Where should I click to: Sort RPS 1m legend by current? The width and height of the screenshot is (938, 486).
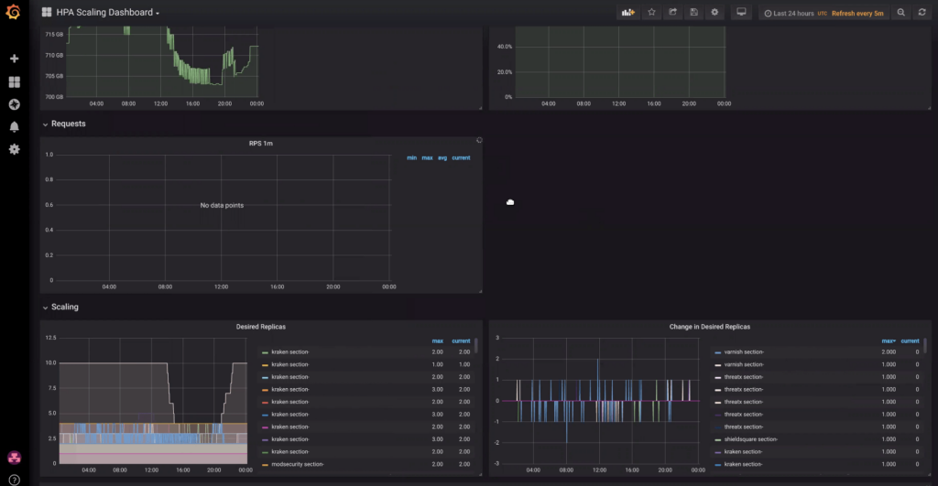coord(461,157)
